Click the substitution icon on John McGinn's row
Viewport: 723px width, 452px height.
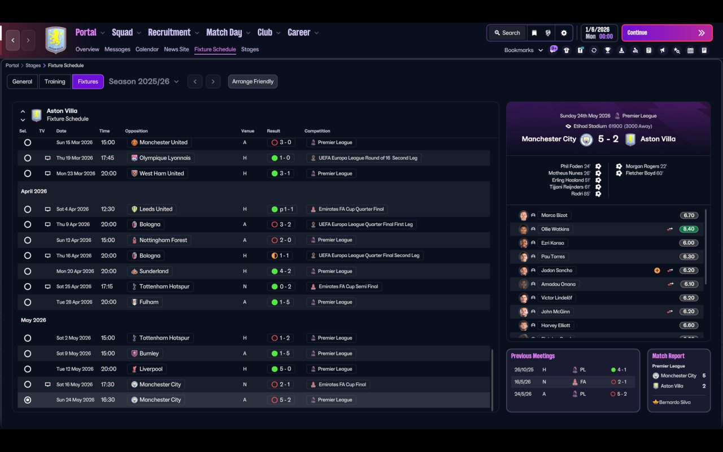point(670,312)
